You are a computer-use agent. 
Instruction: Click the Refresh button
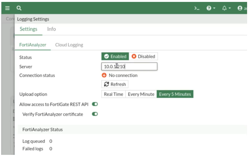coord(115,84)
